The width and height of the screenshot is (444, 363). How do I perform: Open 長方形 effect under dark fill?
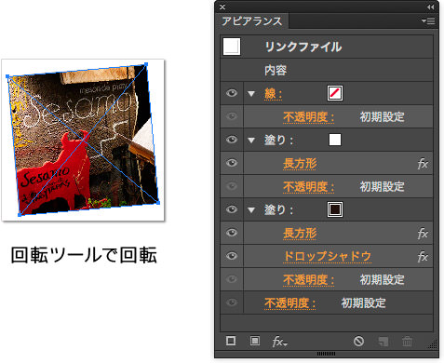click(x=300, y=234)
